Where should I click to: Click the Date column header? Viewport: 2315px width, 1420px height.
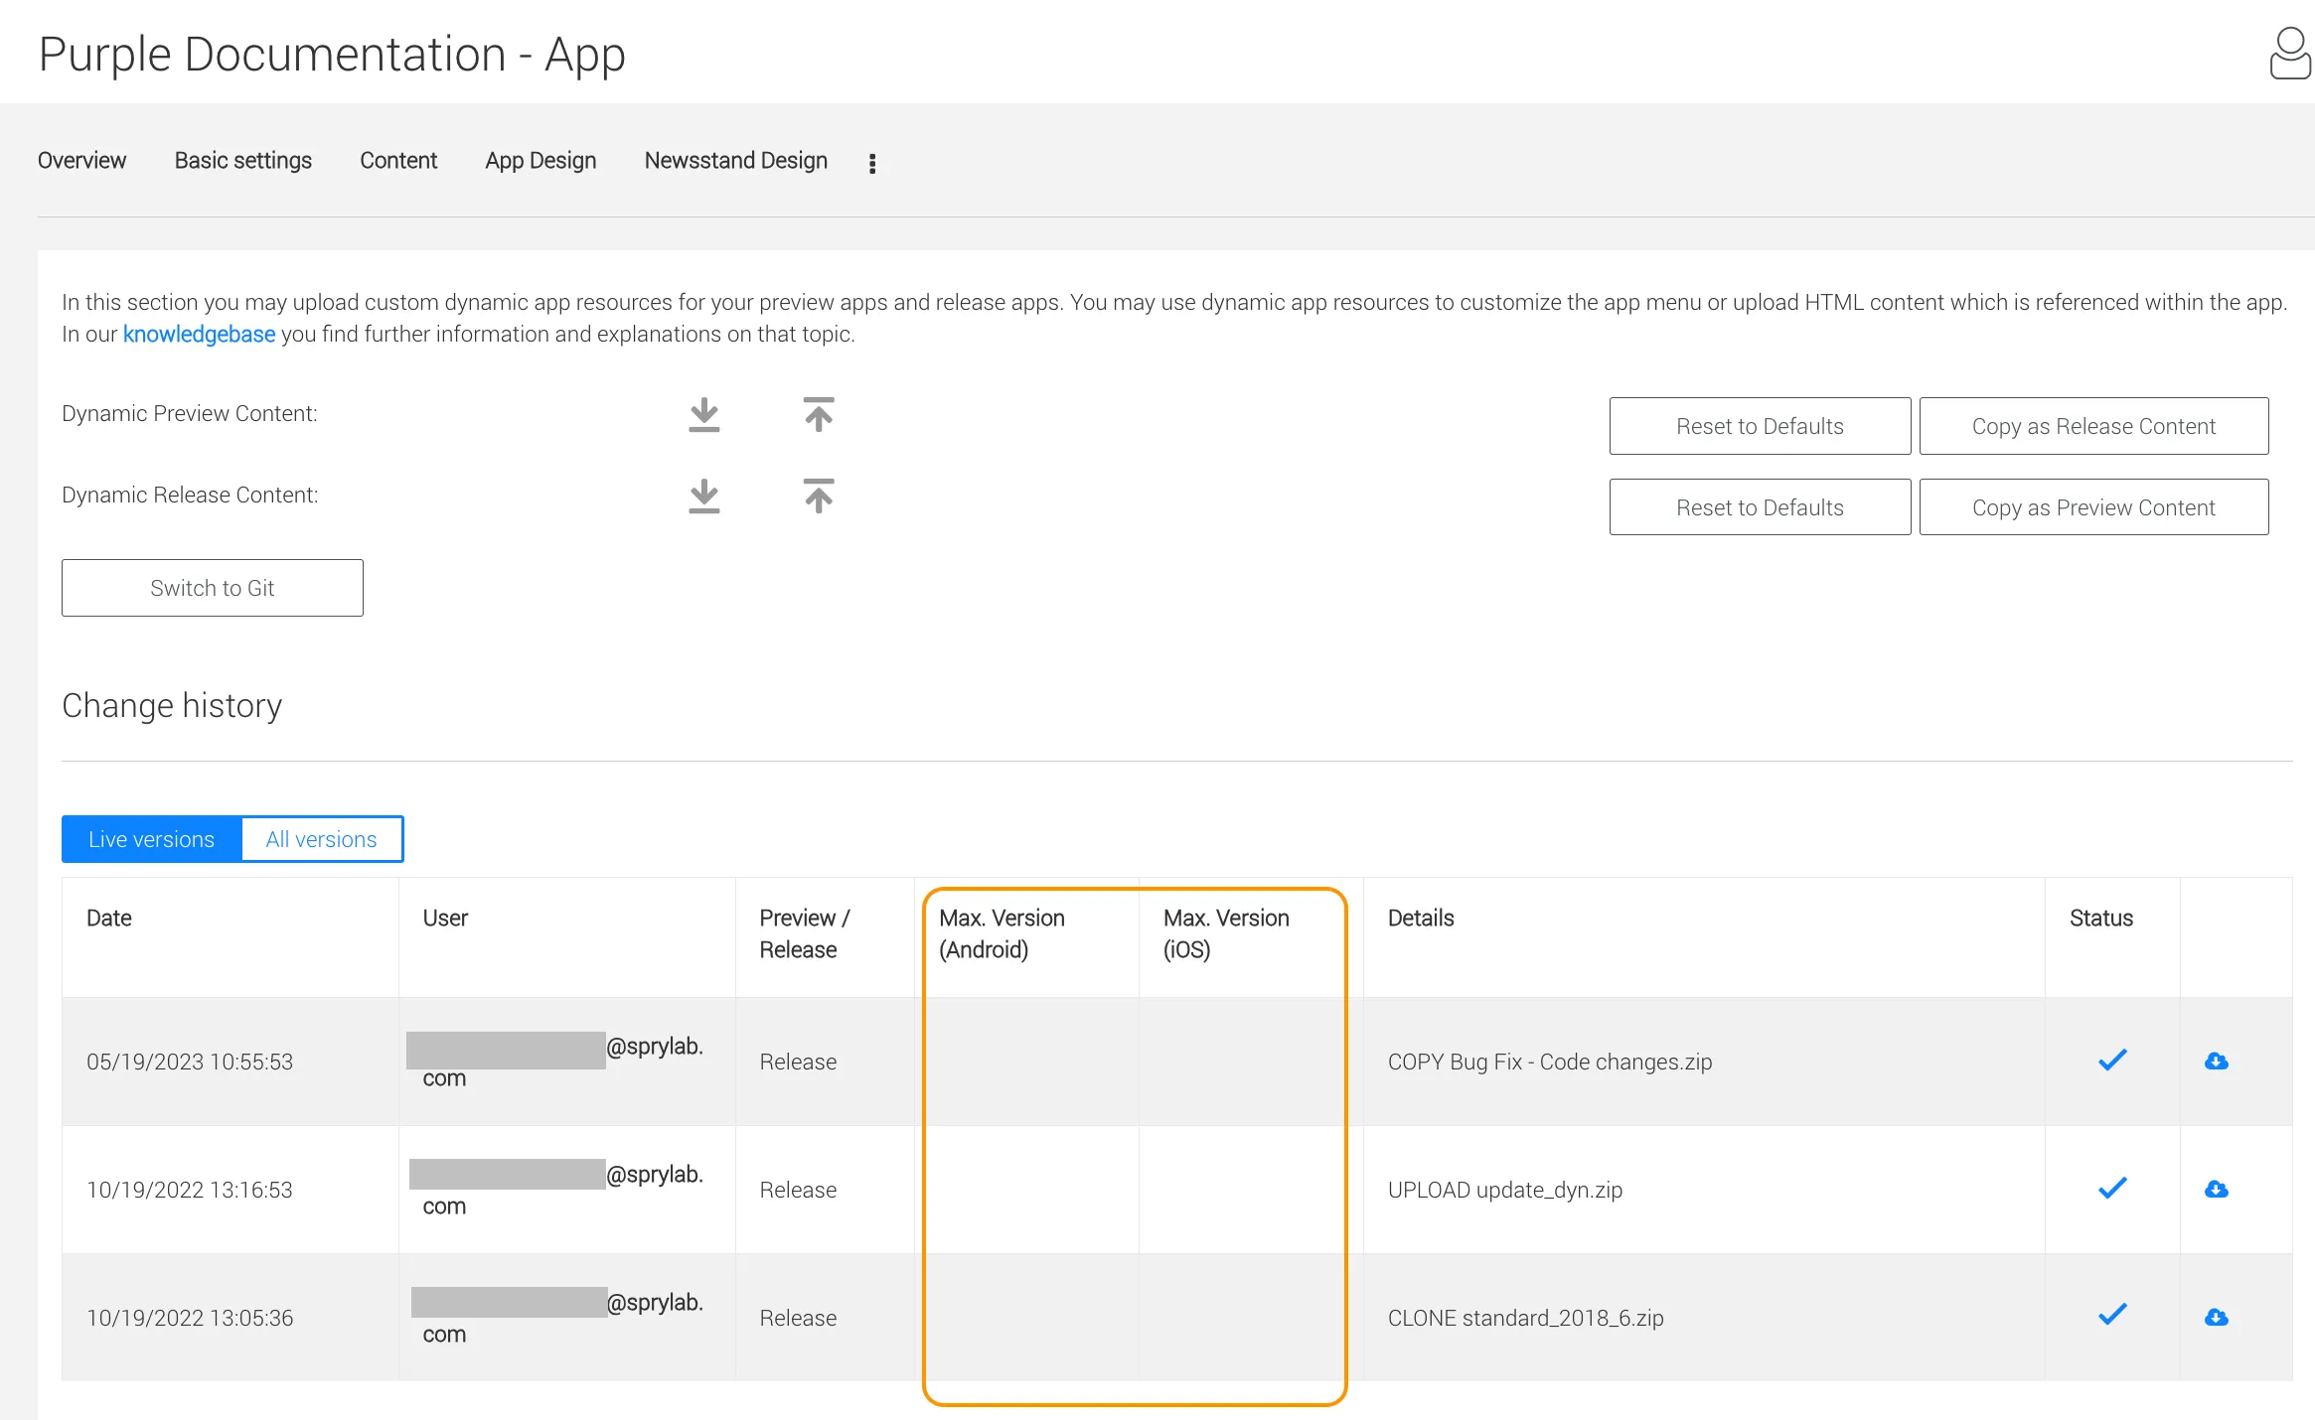click(x=109, y=919)
